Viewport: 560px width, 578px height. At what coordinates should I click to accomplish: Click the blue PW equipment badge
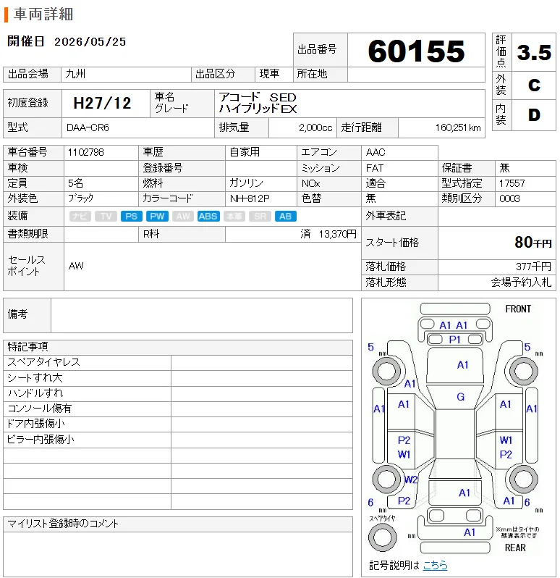click(x=157, y=217)
